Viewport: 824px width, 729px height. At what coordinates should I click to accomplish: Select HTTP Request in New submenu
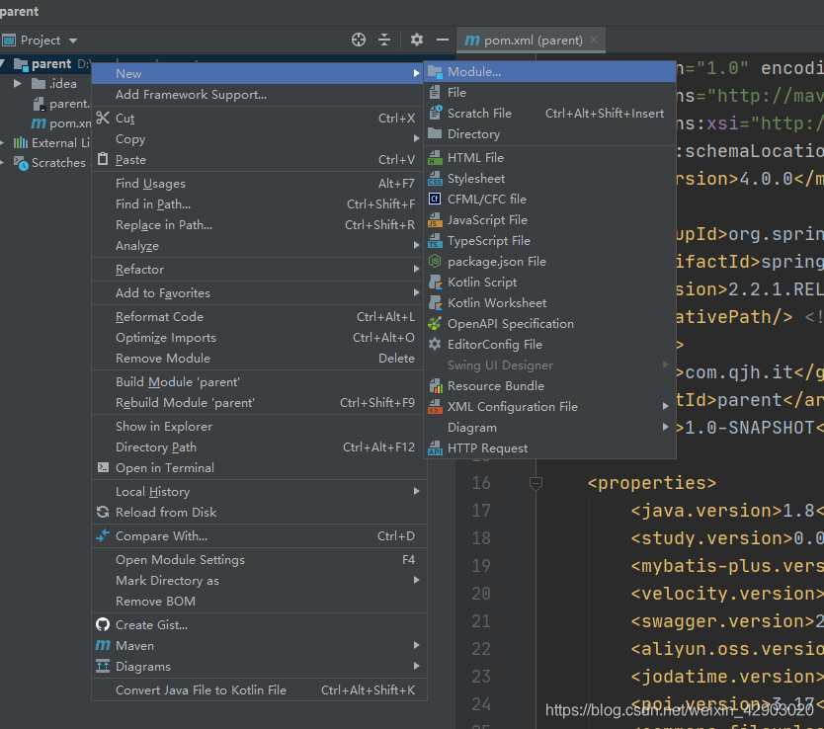(x=487, y=448)
